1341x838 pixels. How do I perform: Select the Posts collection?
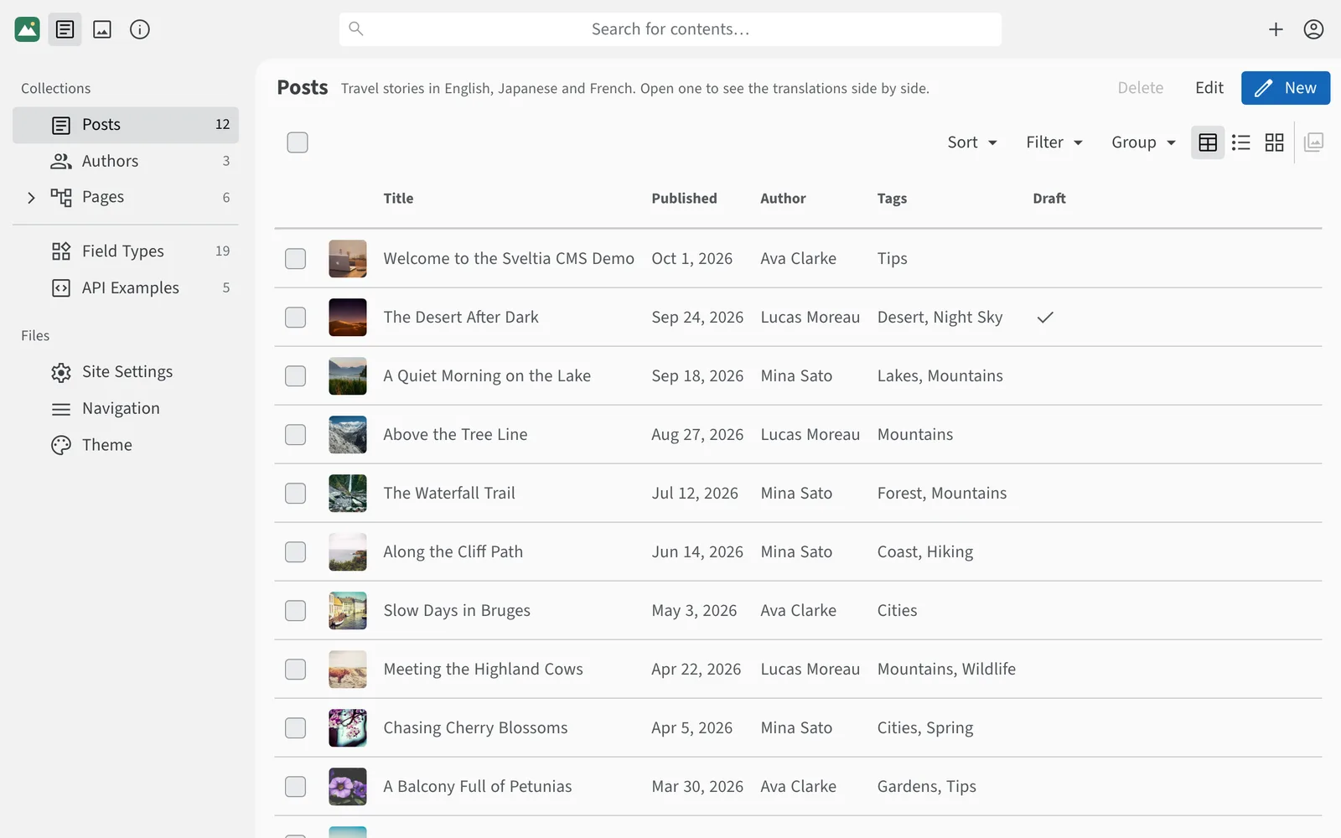[x=126, y=125]
